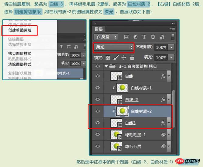Select the 白线-2 layer name
The height and width of the screenshot is (167, 203).
(x=132, y=99)
